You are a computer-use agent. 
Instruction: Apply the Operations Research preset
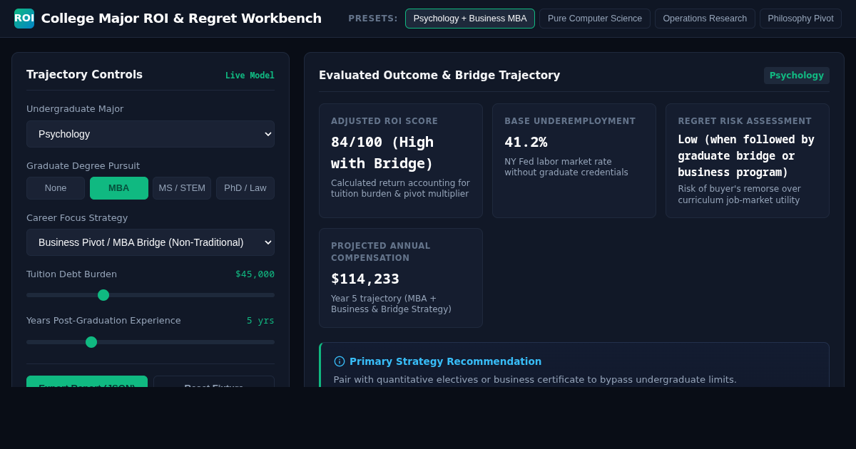[x=705, y=19]
